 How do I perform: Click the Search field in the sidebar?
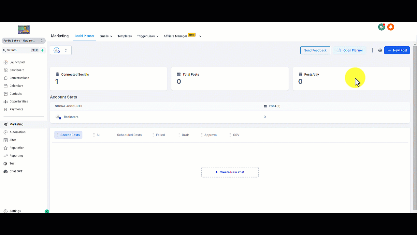pyautogui.click(x=20, y=50)
